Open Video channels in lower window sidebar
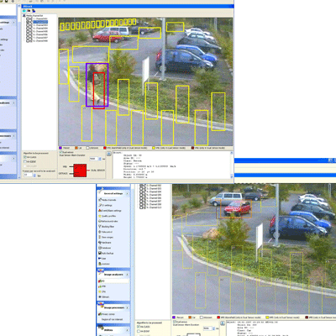The image size is (336, 336). click(107, 200)
